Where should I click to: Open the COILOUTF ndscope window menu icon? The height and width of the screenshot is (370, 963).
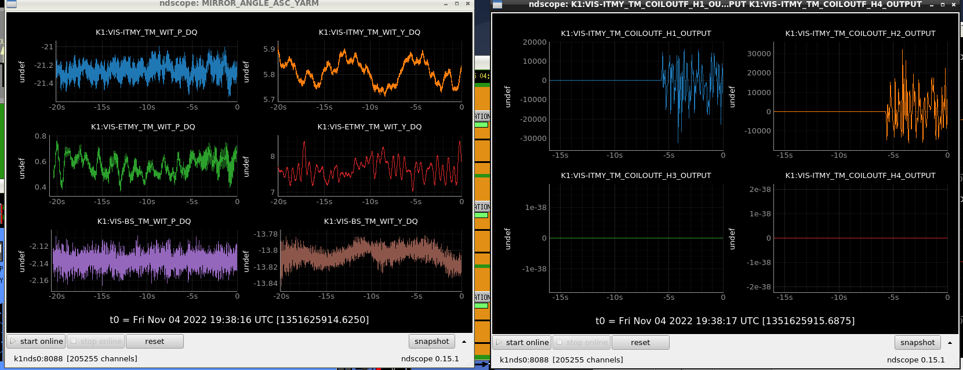pos(497,5)
